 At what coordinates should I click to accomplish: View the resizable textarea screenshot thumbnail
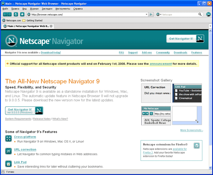187,115
